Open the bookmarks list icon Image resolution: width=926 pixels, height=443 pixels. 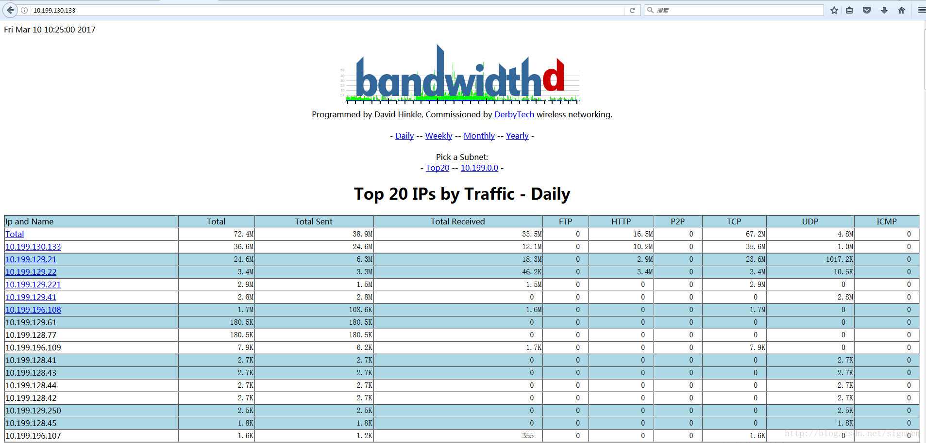[x=849, y=10]
